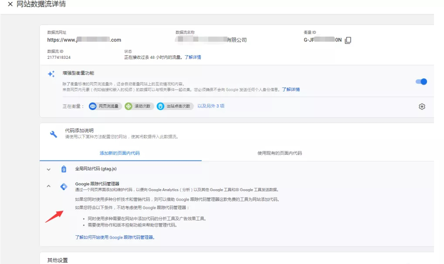The width and height of the screenshot is (444, 264).
Task: Open enhanced measurement settings gear
Action: click(x=422, y=107)
